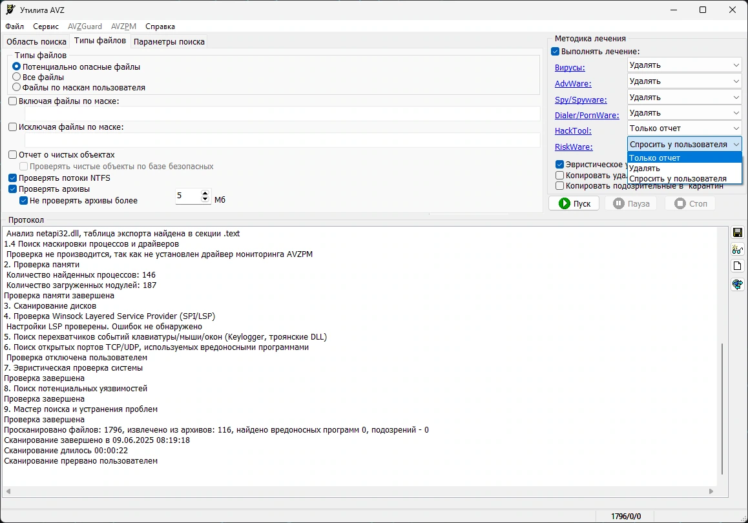Screen dimensions: 748x523
Task: Tick the Копировать удаляемые checkbox
Action: [560, 176]
